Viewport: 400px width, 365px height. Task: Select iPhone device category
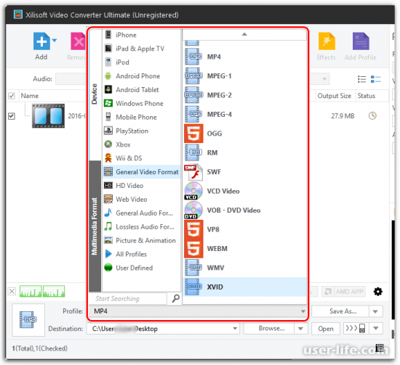(142, 35)
